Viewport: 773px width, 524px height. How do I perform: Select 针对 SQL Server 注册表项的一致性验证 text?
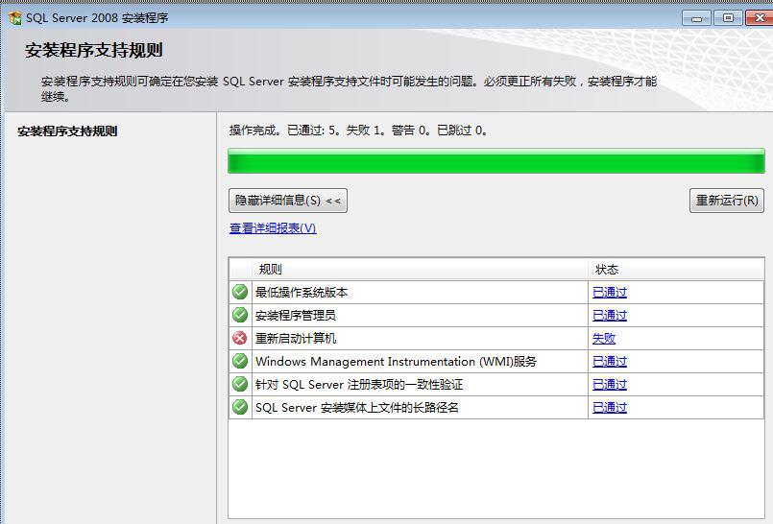coord(359,384)
